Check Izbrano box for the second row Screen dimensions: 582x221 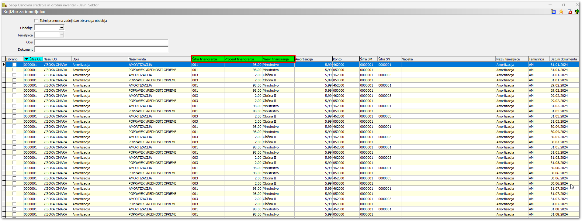pos(14,70)
